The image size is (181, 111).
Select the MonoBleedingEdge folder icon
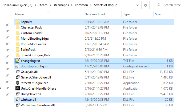[18, 38]
